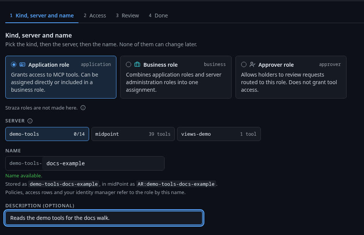Go to the Kind, server and name tab
364x235 pixels.
click(42, 16)
